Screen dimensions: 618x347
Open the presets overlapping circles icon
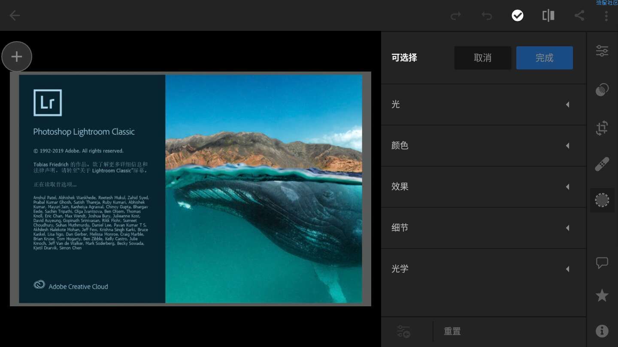(x=602, y=90)
